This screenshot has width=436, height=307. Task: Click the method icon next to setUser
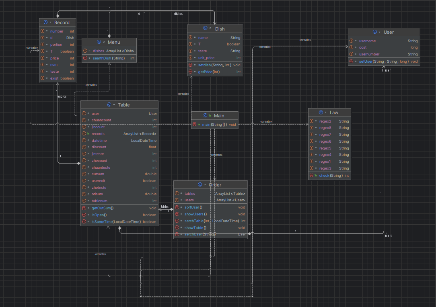pyautogui.click(x=352, y=61)
